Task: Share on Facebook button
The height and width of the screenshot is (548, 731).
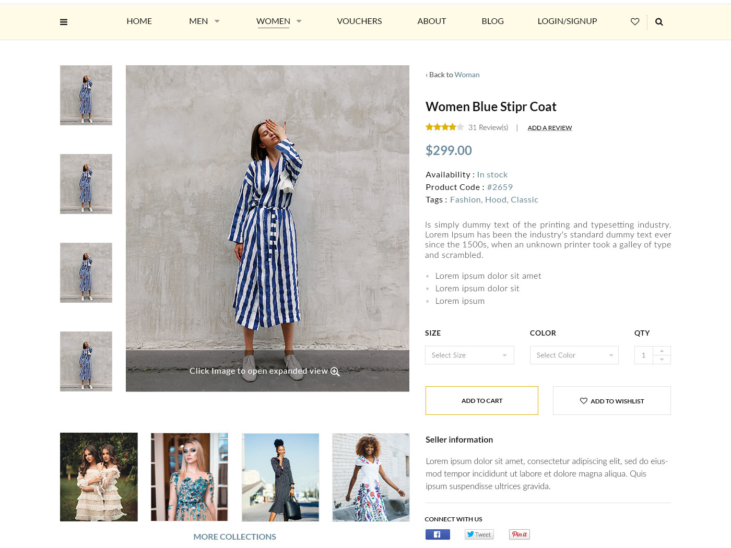Action: pos(438,534)
